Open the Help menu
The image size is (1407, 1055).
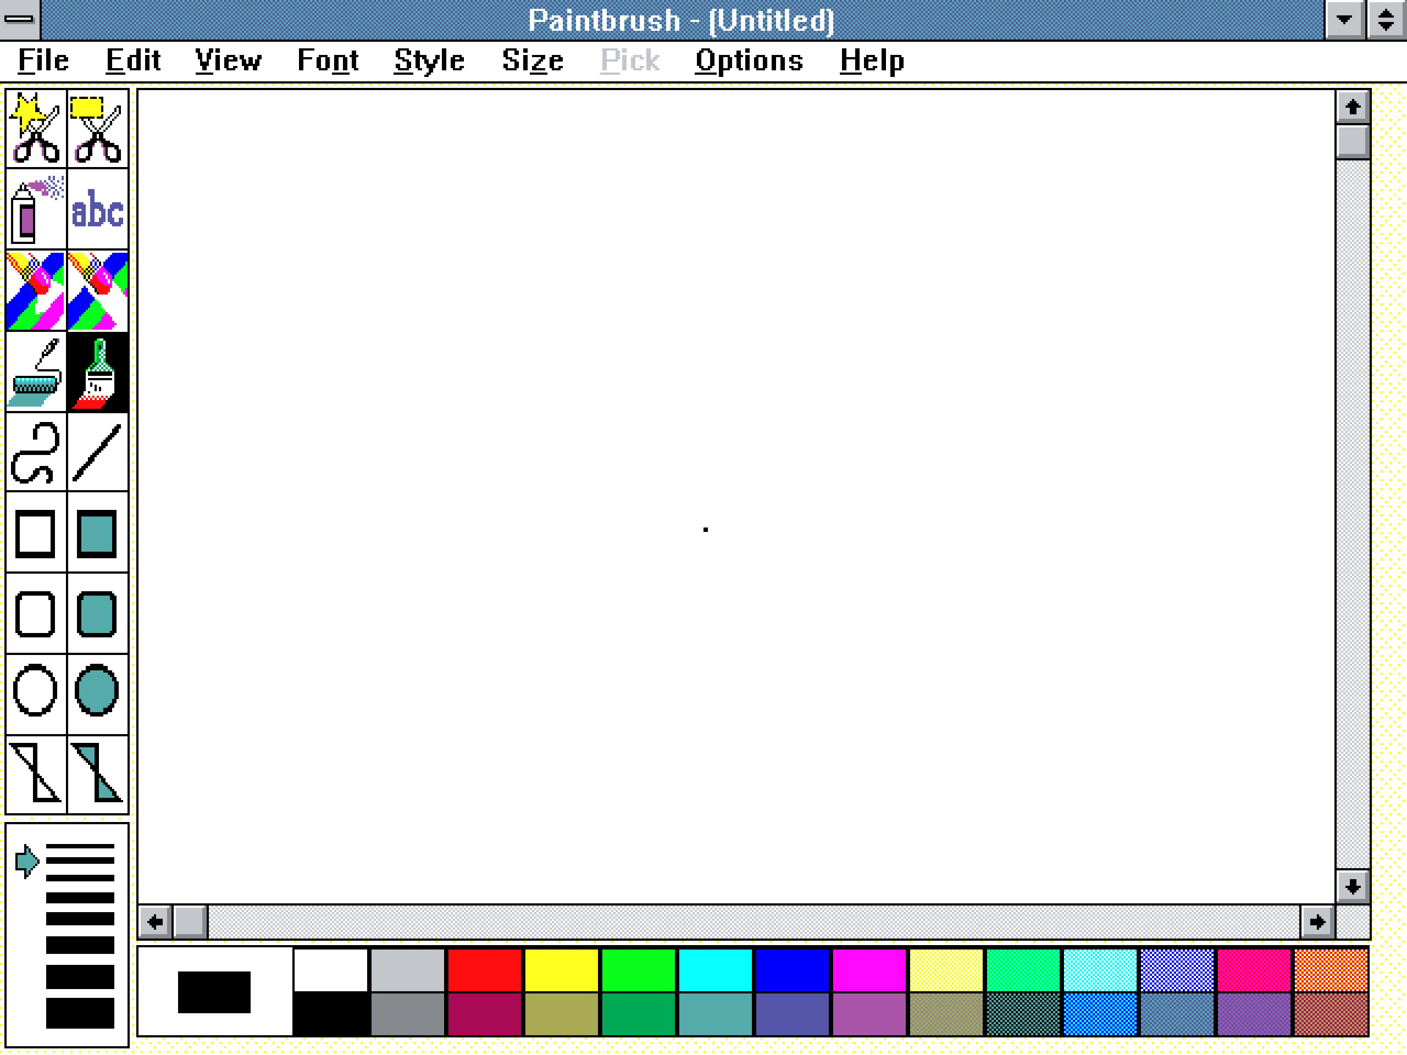(x=872, y=60)
